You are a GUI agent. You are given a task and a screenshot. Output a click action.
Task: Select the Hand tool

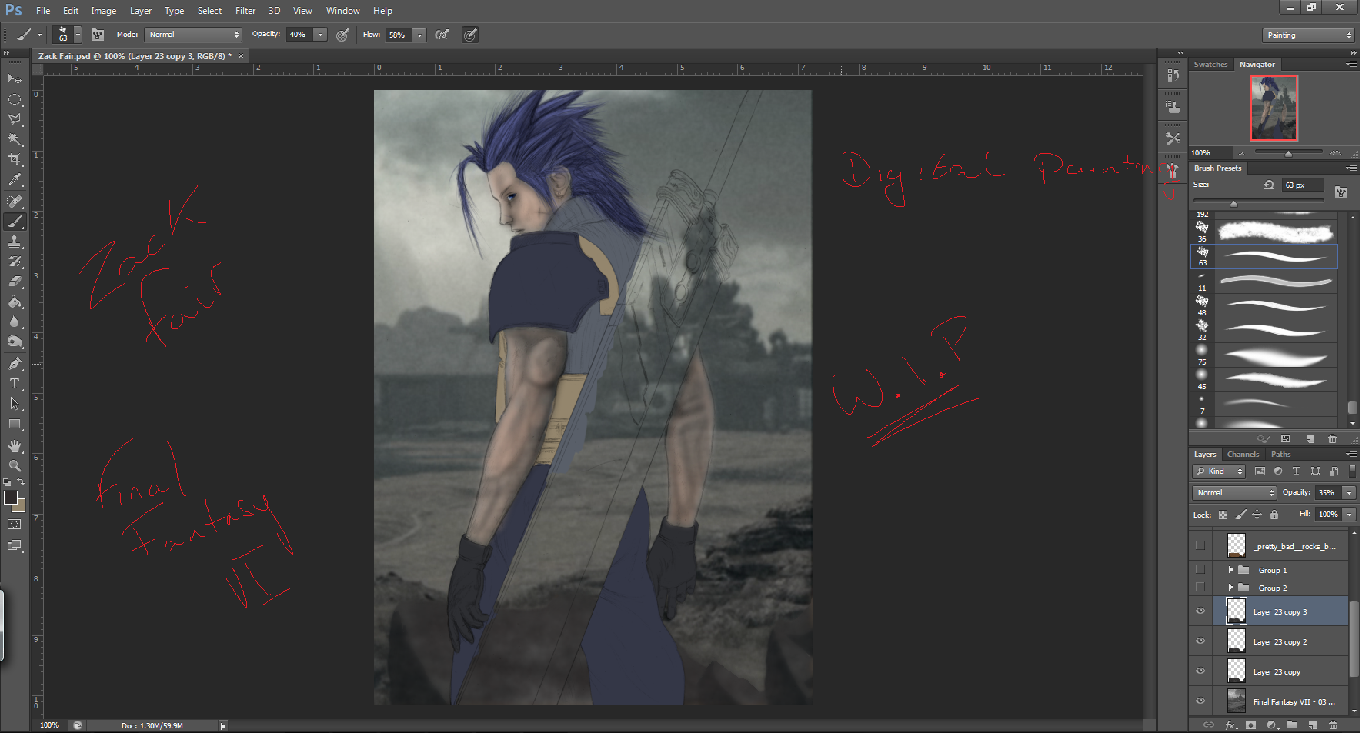[15, 446]
